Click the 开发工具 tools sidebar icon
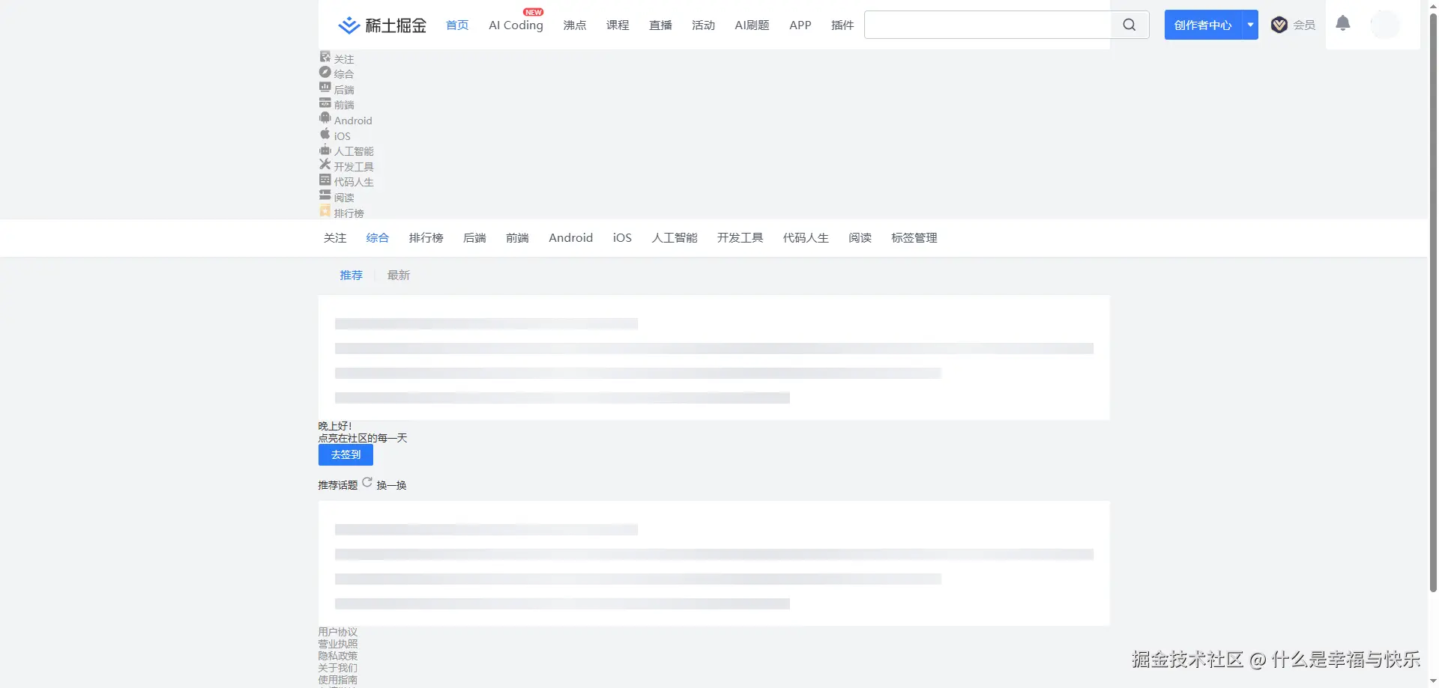The image size is (1439, 688). tap(325, 165)
